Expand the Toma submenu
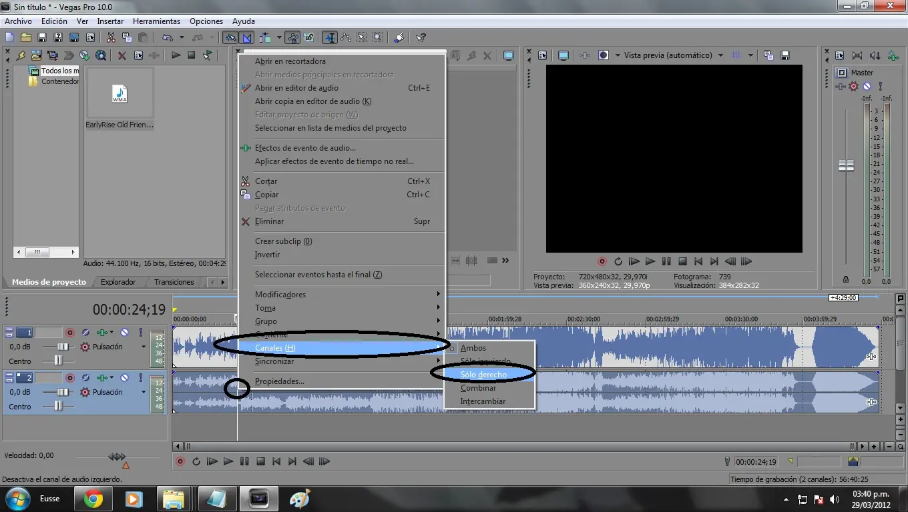The width and height of the screenshot is (908, 512). pos(342,308)
